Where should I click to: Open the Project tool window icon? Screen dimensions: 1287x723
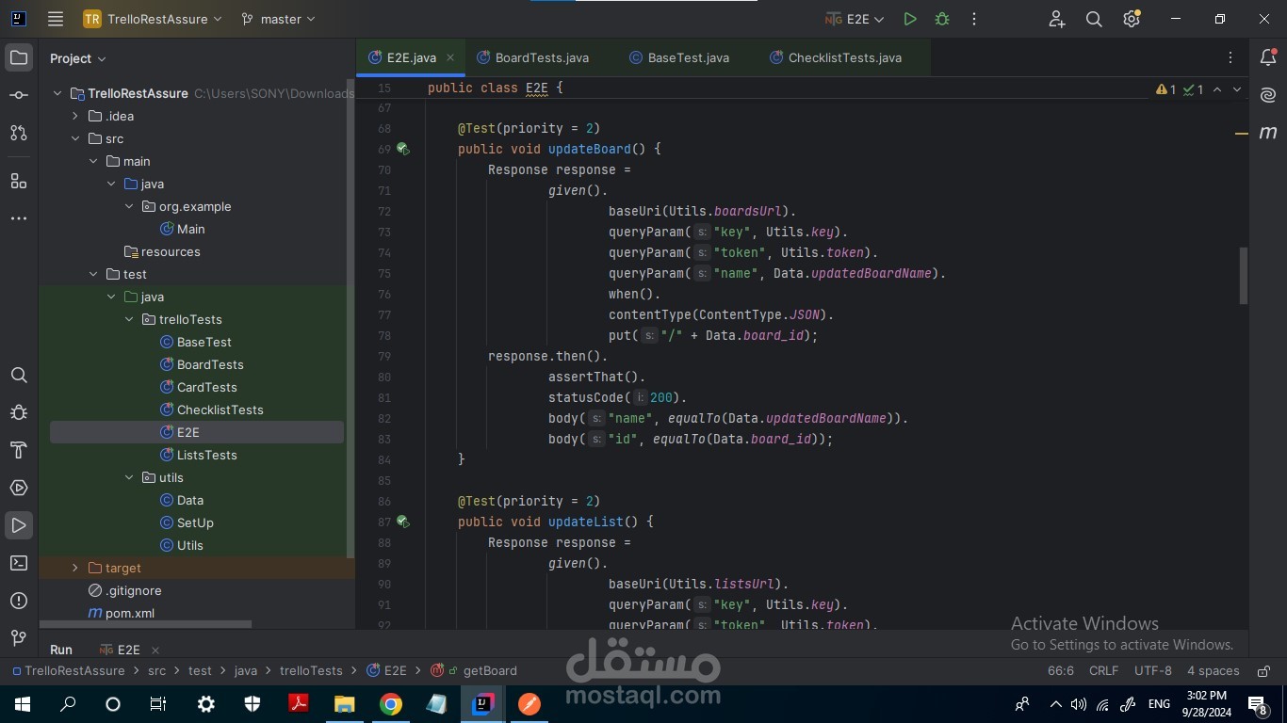(19, 57)
